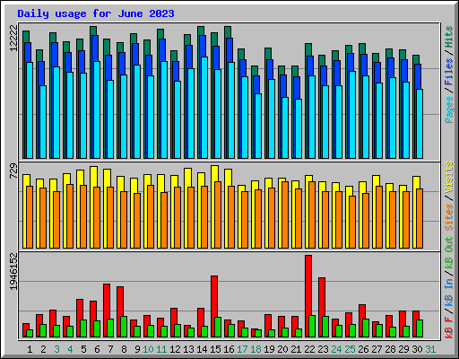The image size is (459, 359).
Task: Click day label 12 on the x-axis
Action: click(175, 349)
